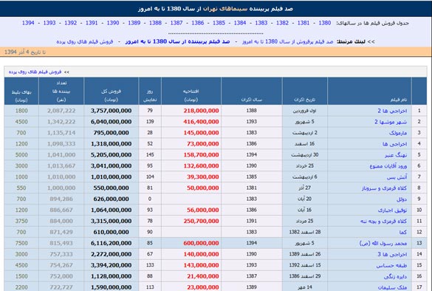Open the 1390 year sales table
This screenshot has width=432, height=291.
click(113, 23)
